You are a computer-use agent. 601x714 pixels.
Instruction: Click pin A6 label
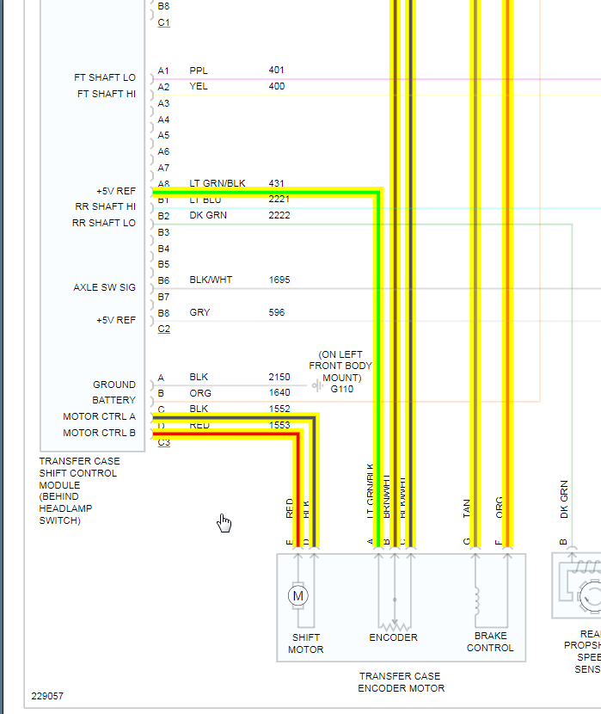[x=163, y=151]
